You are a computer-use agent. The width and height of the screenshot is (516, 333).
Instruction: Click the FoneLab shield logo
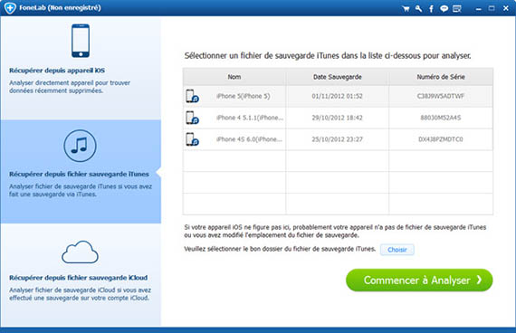pos(10,8)
